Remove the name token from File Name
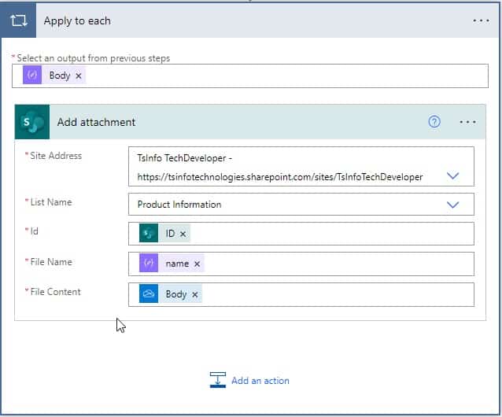This screenshot has height=417, width=502. [x=197, y=264]
